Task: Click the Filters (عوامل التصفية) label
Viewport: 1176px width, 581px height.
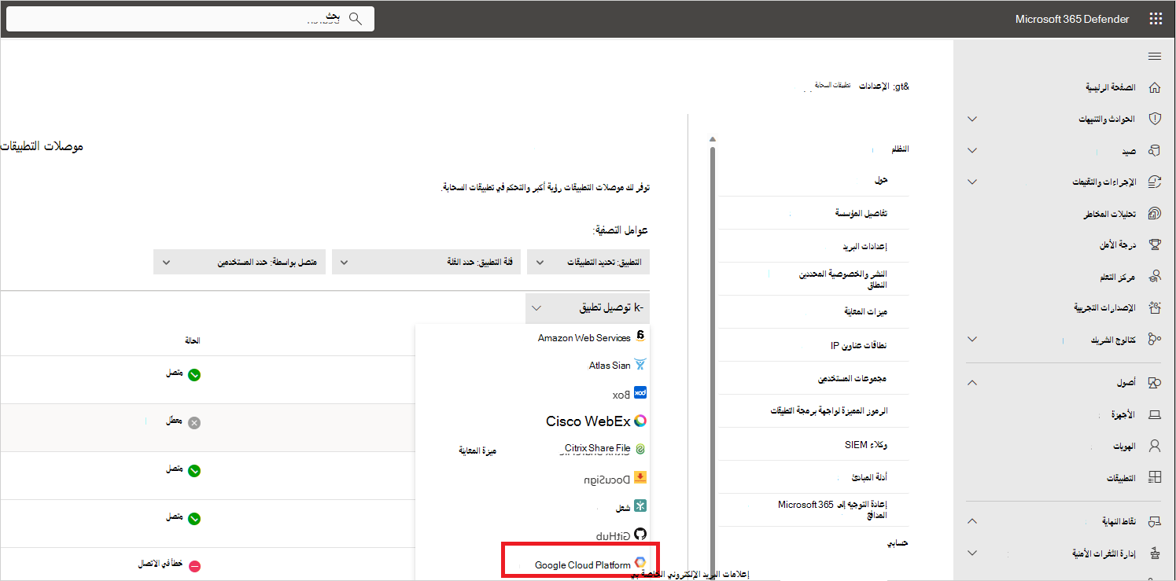Action: 620,230
